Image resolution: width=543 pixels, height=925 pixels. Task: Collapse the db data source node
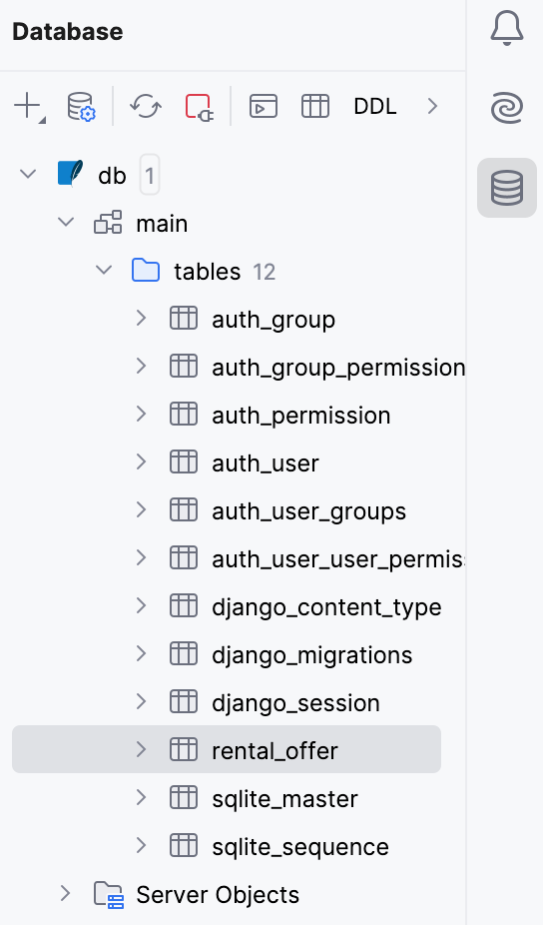point(28,175)
